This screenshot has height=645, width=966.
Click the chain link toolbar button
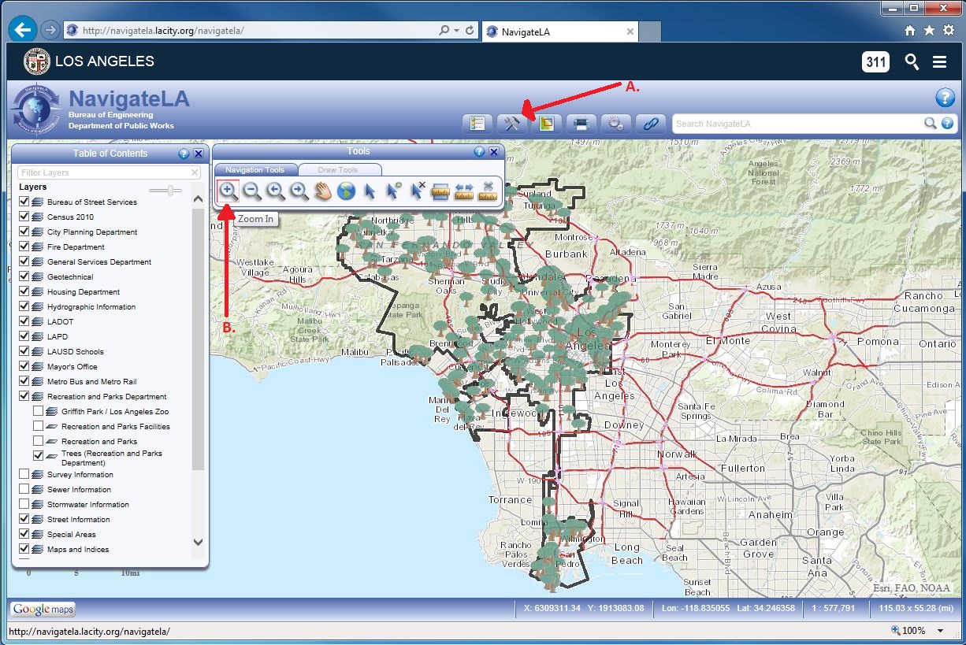650,124
